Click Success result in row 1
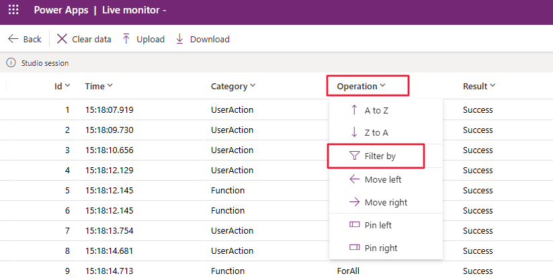Viewport: 553px width, 278px height. (478, 109)
